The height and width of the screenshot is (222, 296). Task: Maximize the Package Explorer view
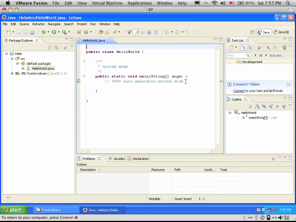(72, 40)
